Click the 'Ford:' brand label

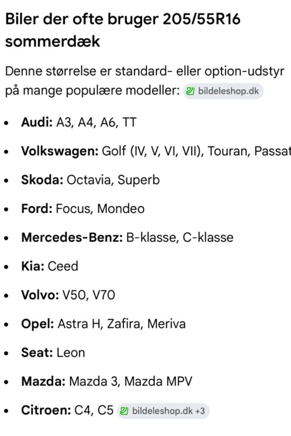pos(36,209)
